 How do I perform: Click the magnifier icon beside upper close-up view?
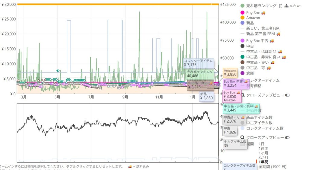(242, 95)
